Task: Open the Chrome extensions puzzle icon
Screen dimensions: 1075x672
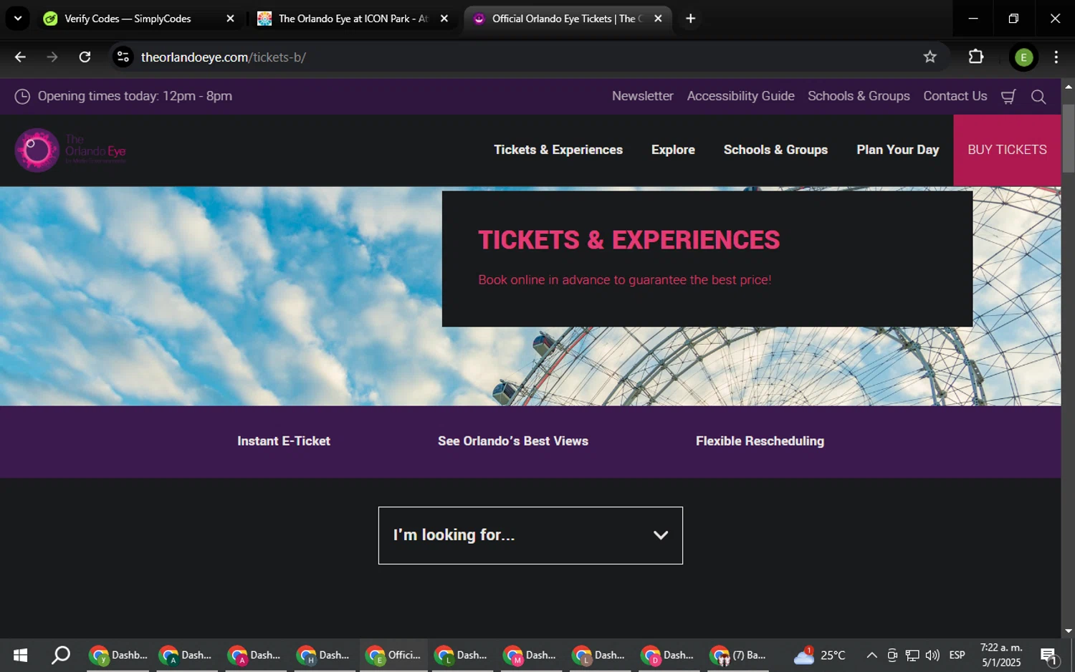Action: point(975,57)
